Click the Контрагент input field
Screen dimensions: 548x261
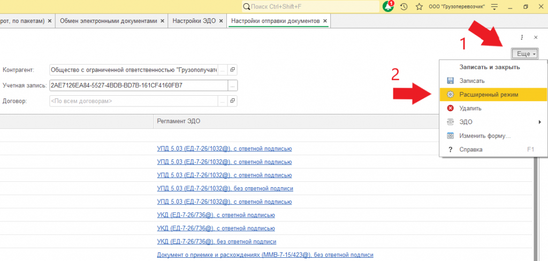(134, 70)
